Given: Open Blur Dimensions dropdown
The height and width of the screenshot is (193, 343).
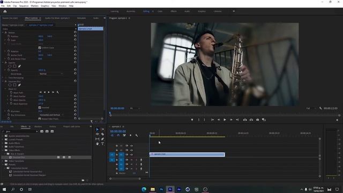Looking at the screenshot, I should 51,115.
